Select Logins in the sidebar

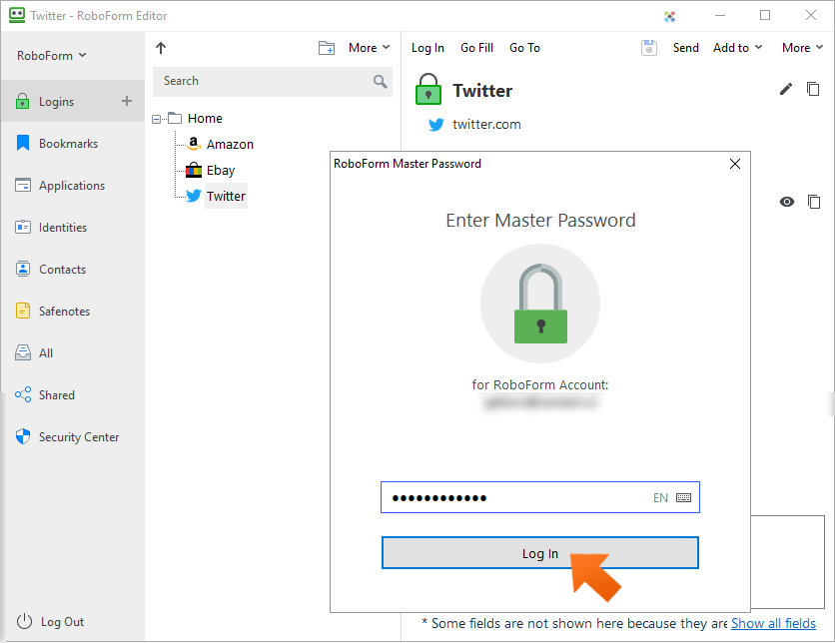73,101
